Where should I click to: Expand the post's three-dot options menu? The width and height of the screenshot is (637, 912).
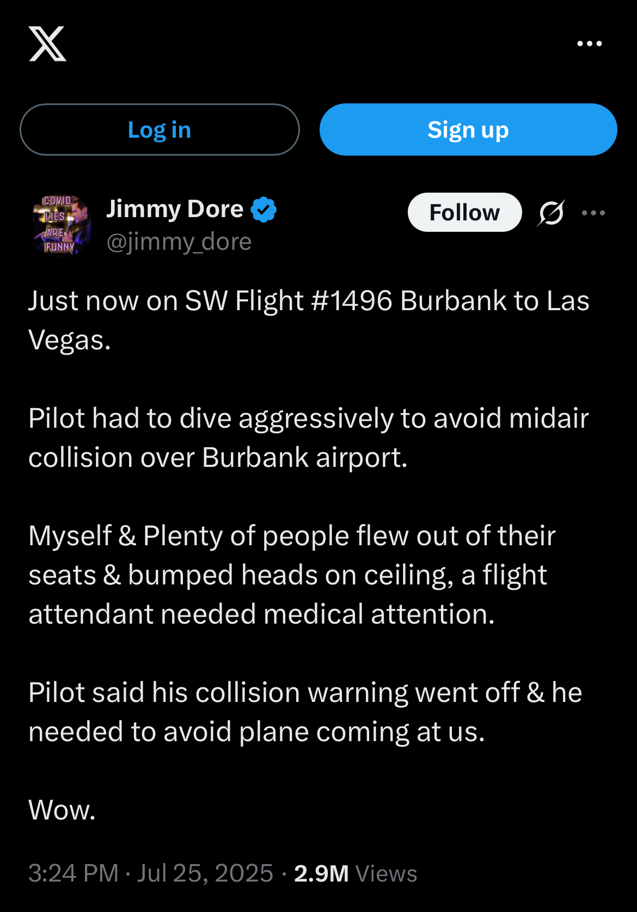(x=593, y=213)
